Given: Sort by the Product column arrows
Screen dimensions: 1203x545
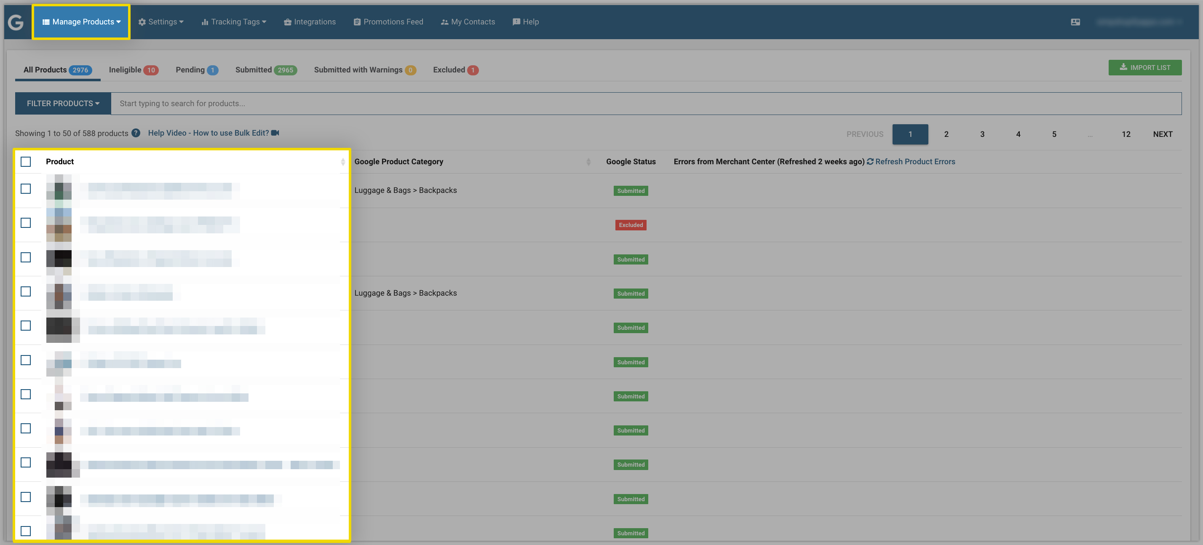Looking at the screenshot, I should 343,162.
